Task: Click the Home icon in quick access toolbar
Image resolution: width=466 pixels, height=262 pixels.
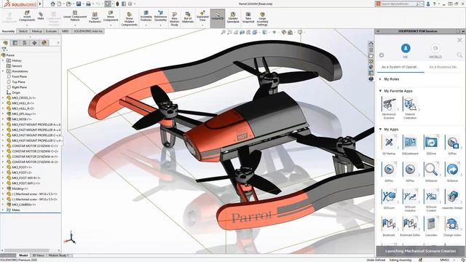Action: [53, 4]
